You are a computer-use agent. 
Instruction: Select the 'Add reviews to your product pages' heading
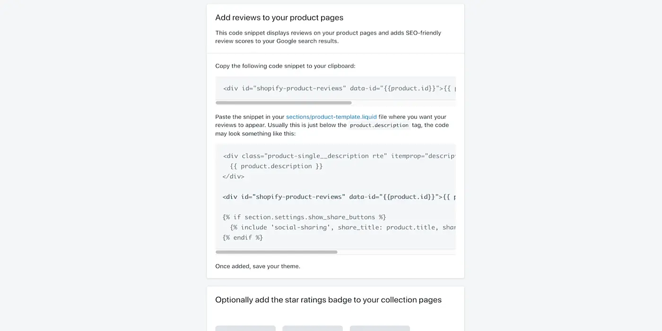tap(279, 17)
